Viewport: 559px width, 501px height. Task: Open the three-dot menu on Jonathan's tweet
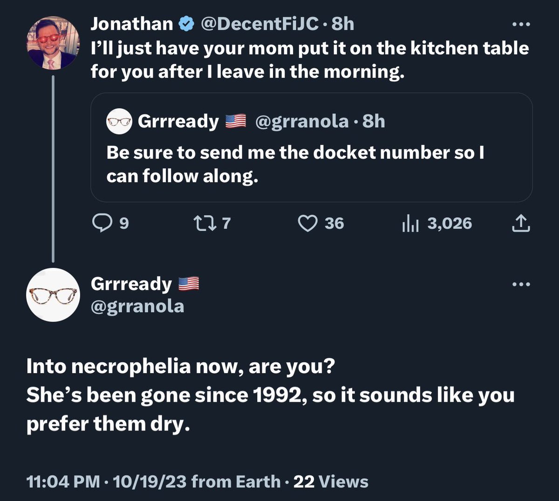tap(521, 24)
